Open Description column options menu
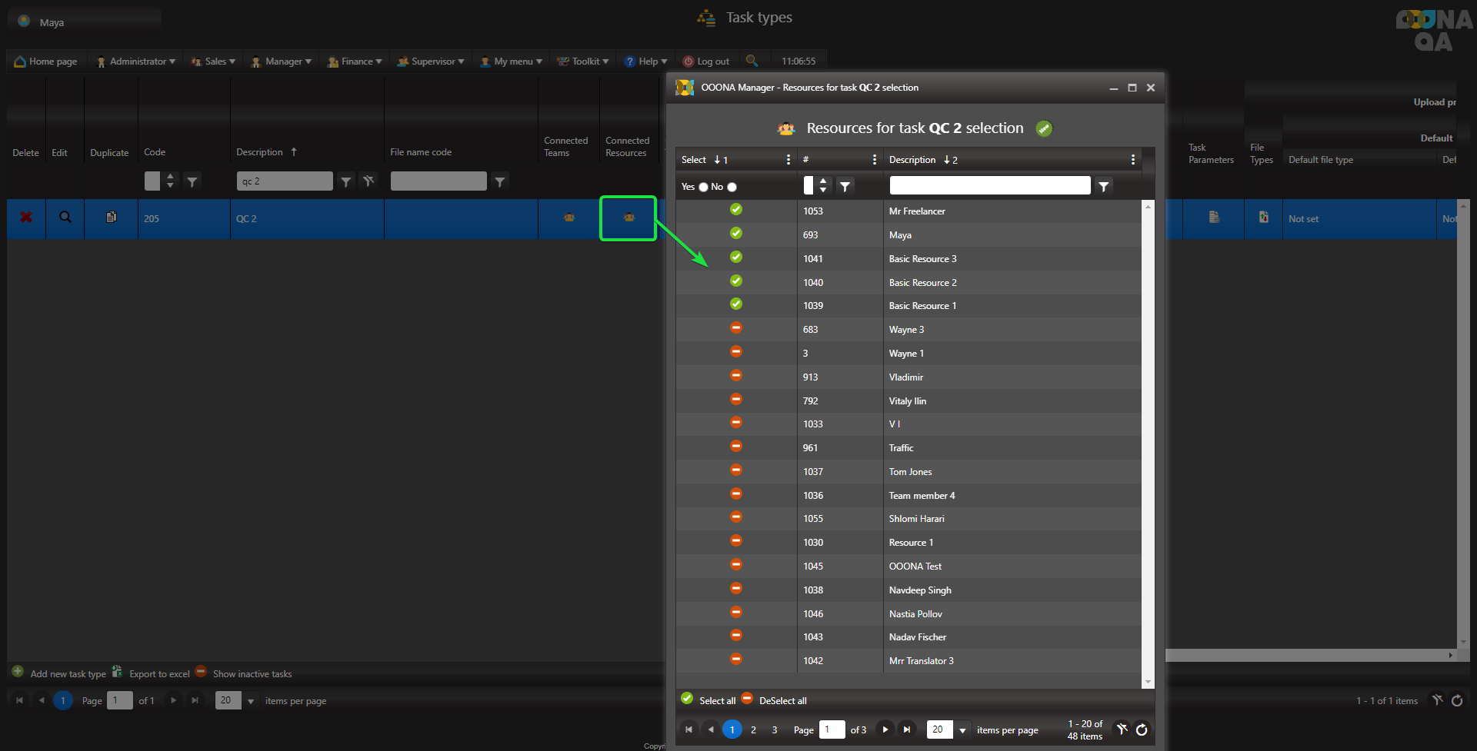The height and width of the screenshot is (751, 1477). pos(1132,160)
